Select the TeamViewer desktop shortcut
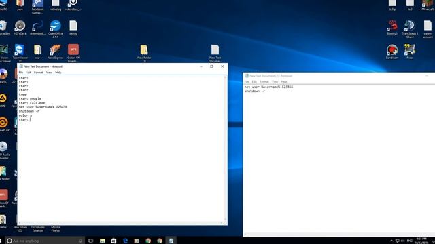The width and height of the screenshot is (435, 244). [x=20, y=53]
